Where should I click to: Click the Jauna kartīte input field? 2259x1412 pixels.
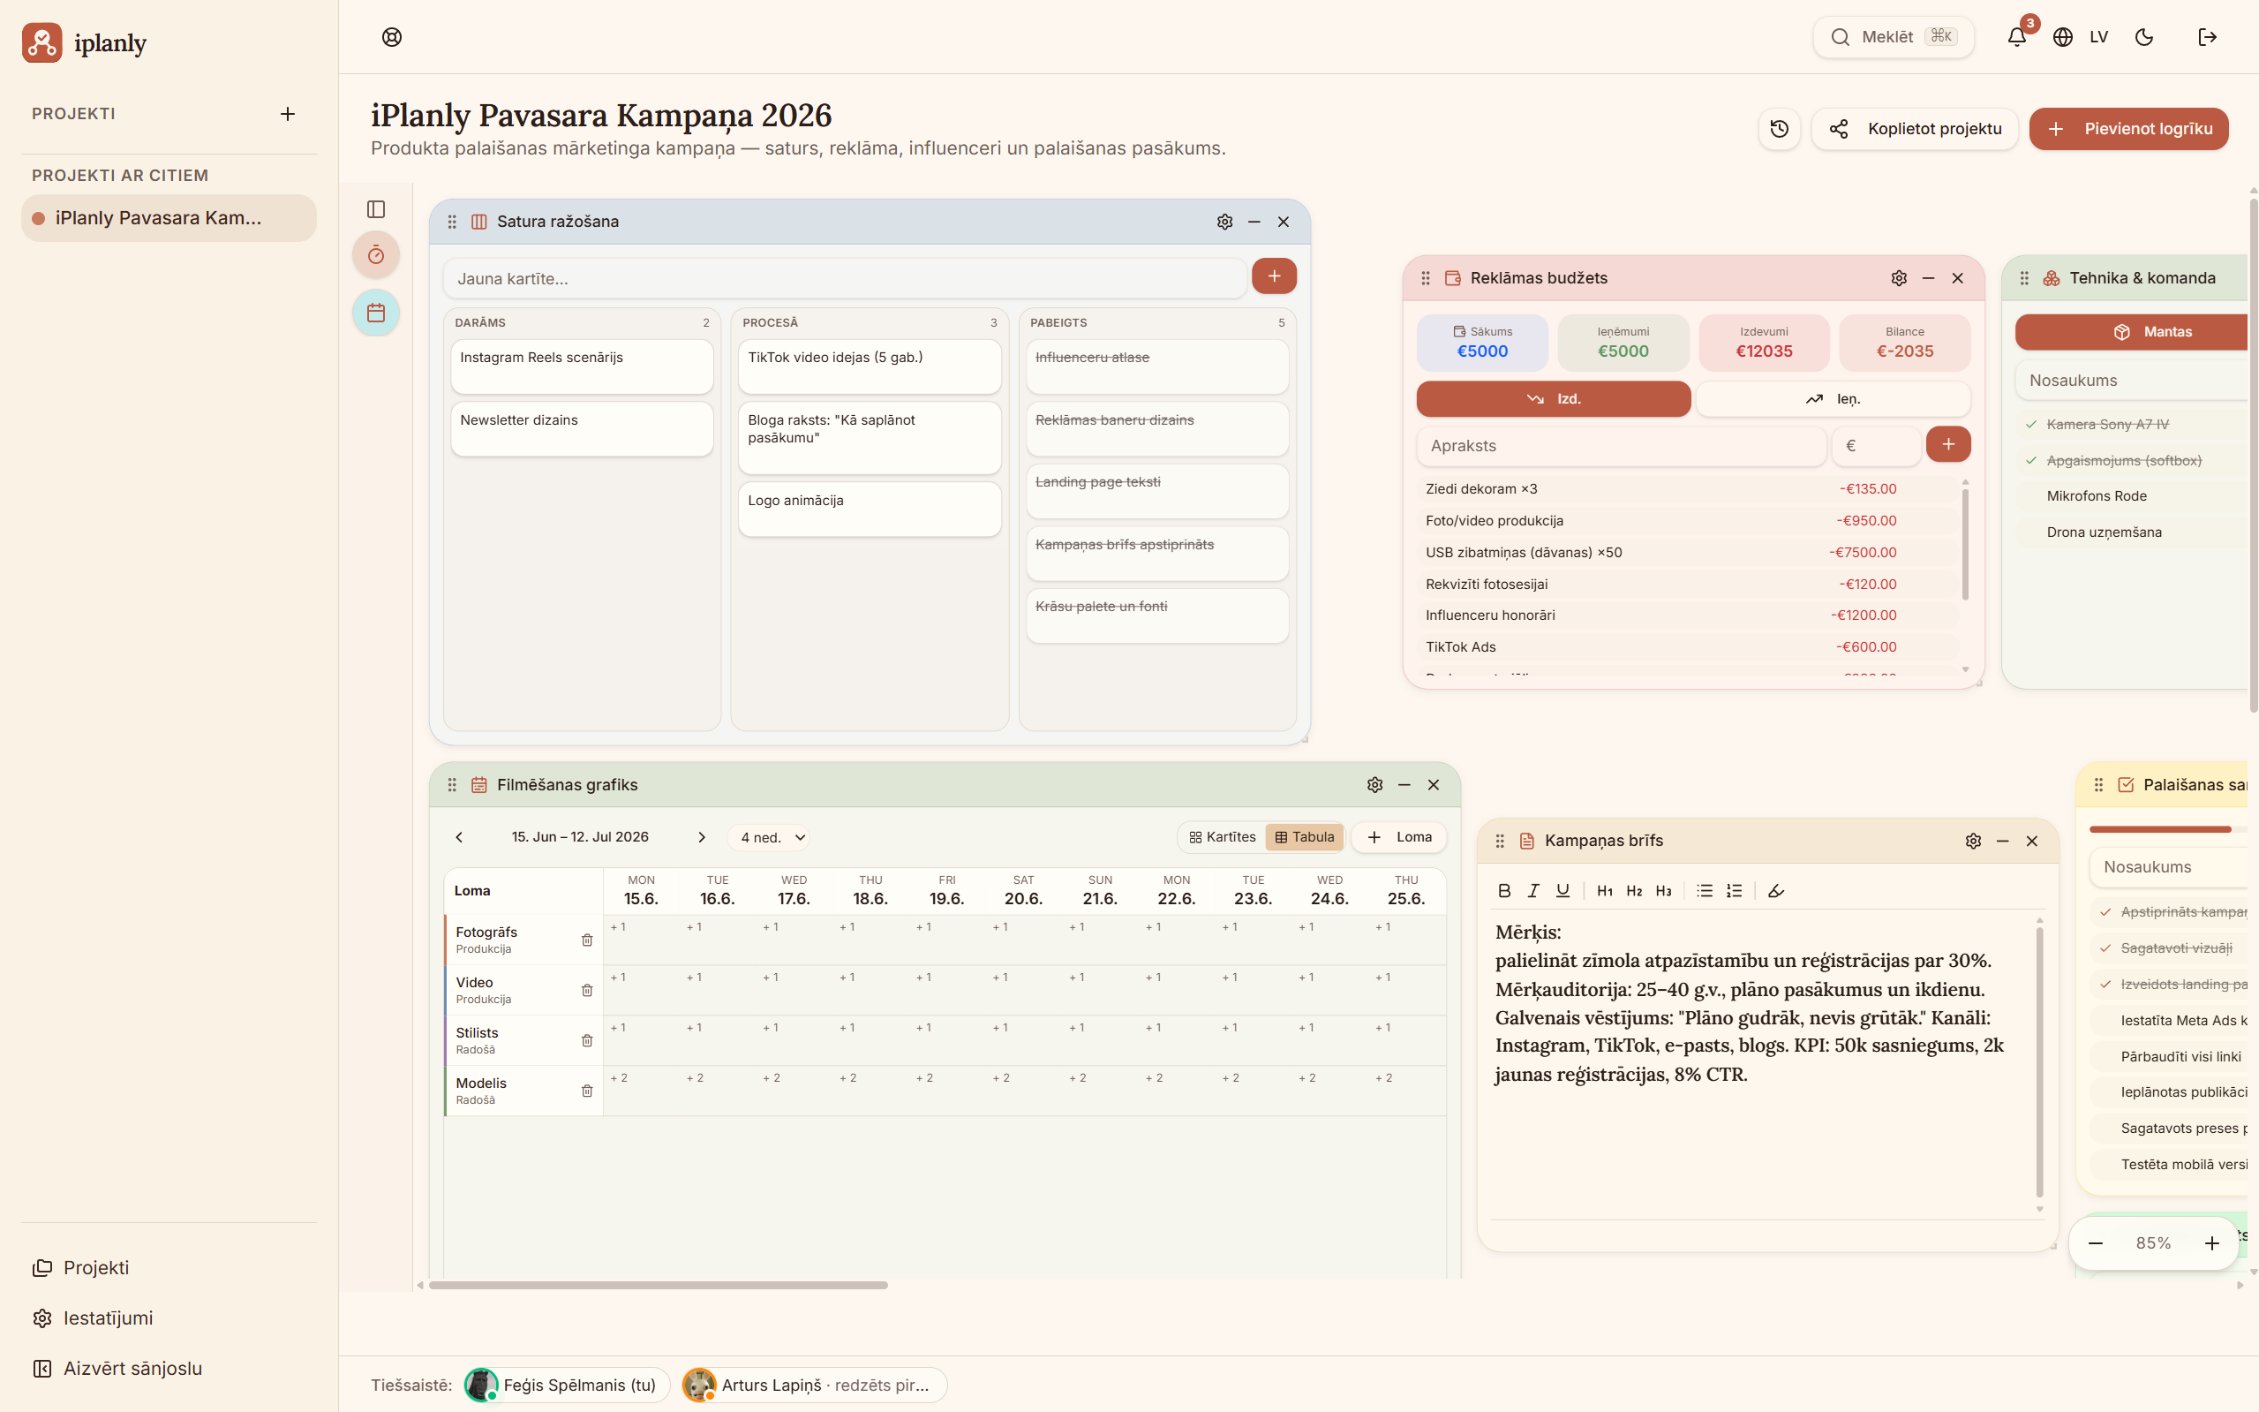[845, 278]
